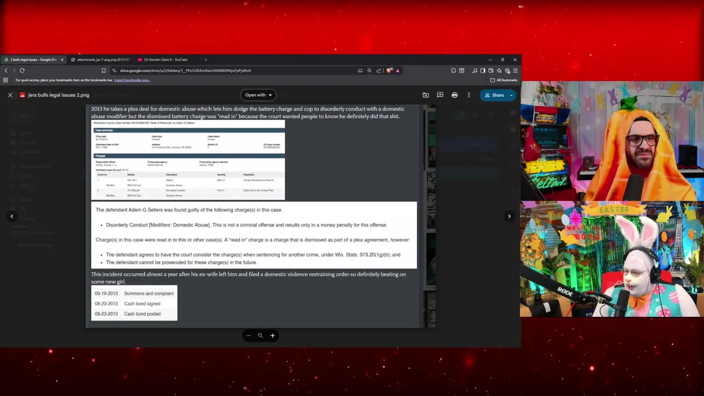Click the court case summary table image
This screenshot has width=704, height=396.
point(188,160)
